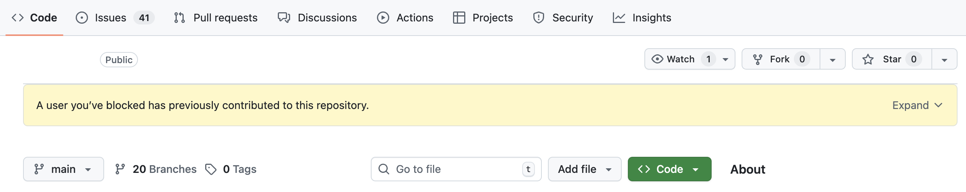Screen dimensions: 966x192
Task: Open the Add file dropdown menu
Action: point(584,169)
